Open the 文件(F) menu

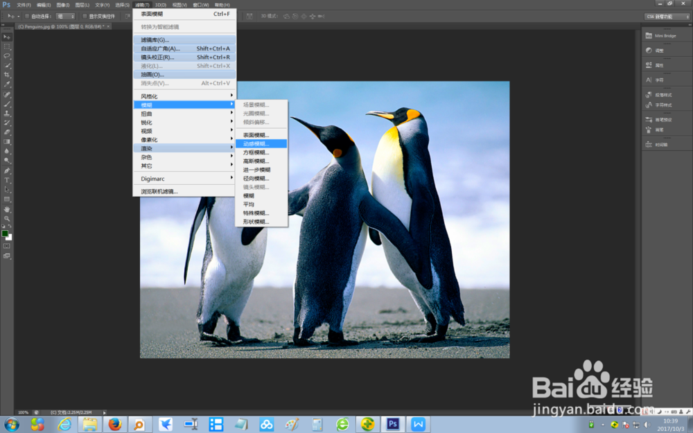[24, 5]
